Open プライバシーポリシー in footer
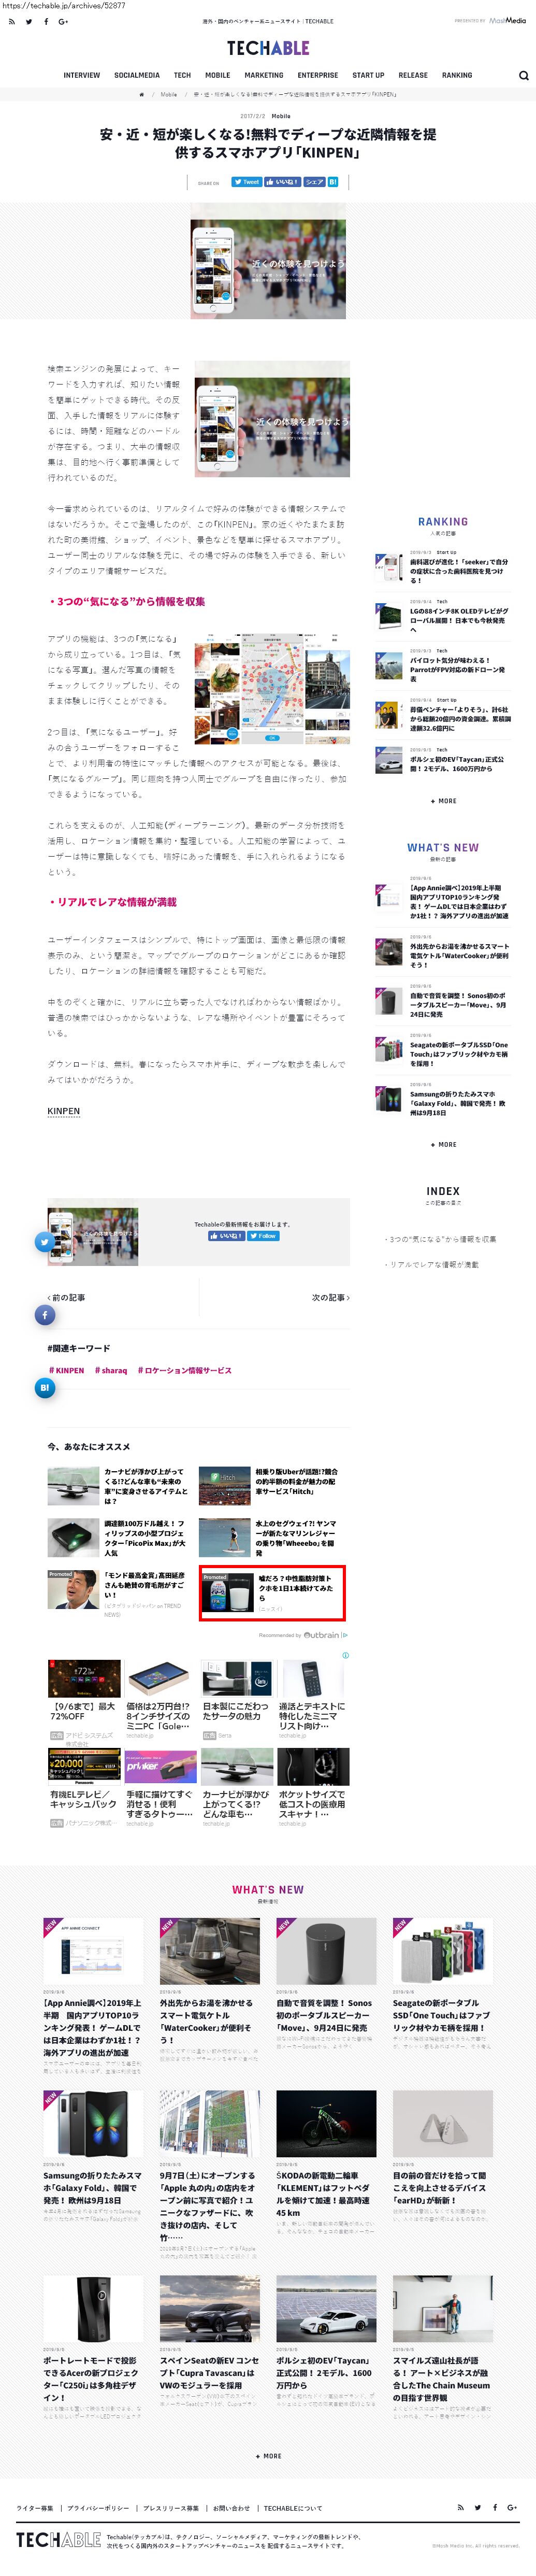Image resolution: width=536 pixels, height=2576 pixels. pyautogui.click(x=98, y=2507)
